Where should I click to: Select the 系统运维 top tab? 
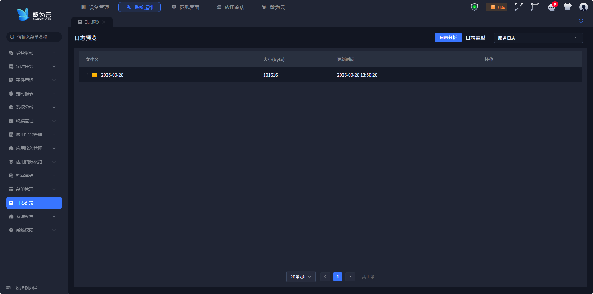[140, 7]
